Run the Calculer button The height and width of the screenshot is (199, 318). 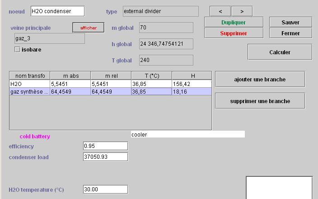280,52
